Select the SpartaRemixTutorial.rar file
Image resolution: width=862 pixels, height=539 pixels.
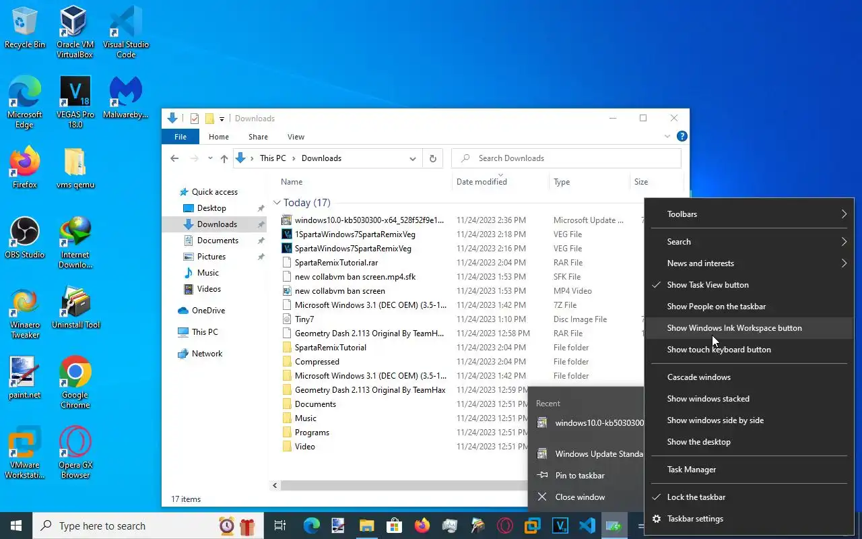(336, 263)
